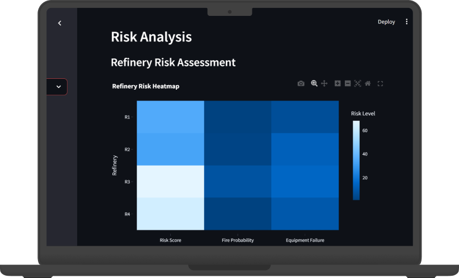The height and width of the screenshot is (278, 459).
Task: Click the R1 Fire Probability heatmap cell
Action: [237, 117]
